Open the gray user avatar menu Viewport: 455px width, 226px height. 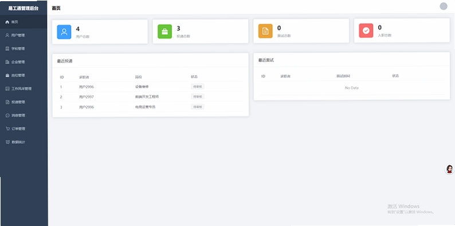click(x=444, y=6)
